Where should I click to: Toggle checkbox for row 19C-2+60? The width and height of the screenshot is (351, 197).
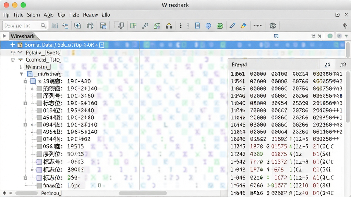(x=39, y=118)
